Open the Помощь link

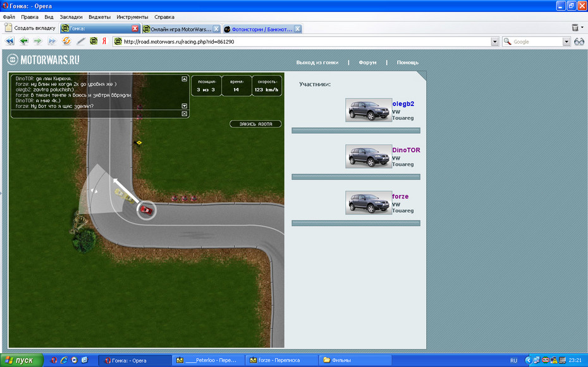[408, 63]
